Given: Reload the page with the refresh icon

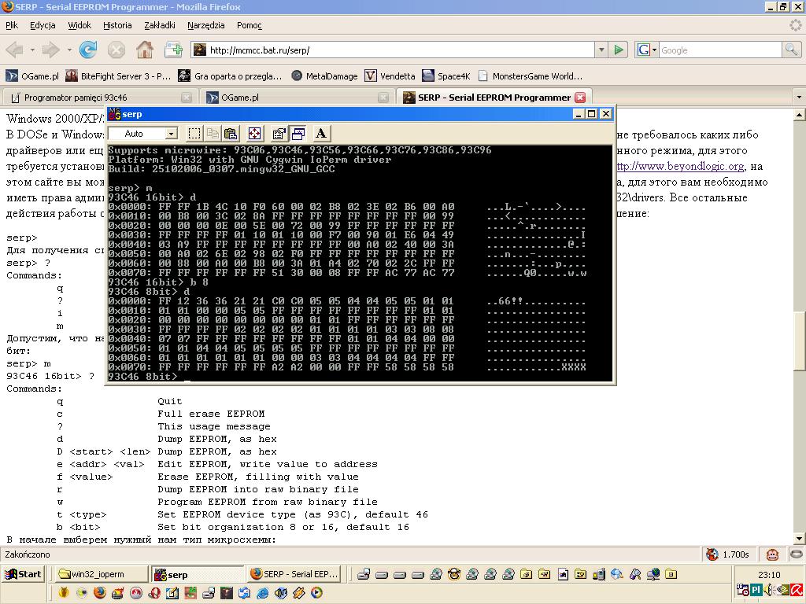Looking at the screenshot, I should pos(88,50).
